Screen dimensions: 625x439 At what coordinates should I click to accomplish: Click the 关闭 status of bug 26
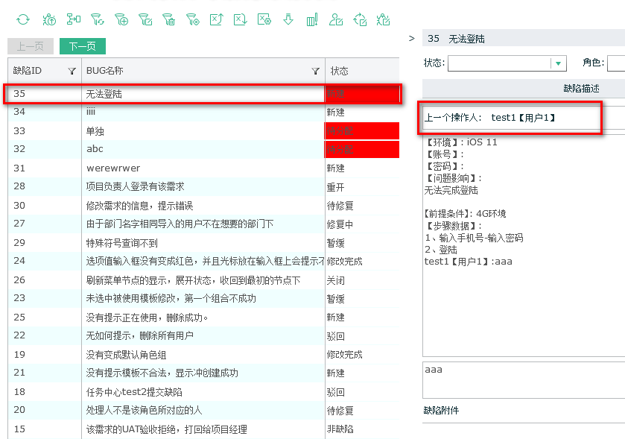tap(336, 280)
